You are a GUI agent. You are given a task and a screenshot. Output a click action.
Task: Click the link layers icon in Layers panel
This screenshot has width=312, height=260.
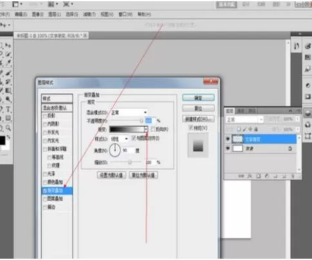[x=241, y=176]
